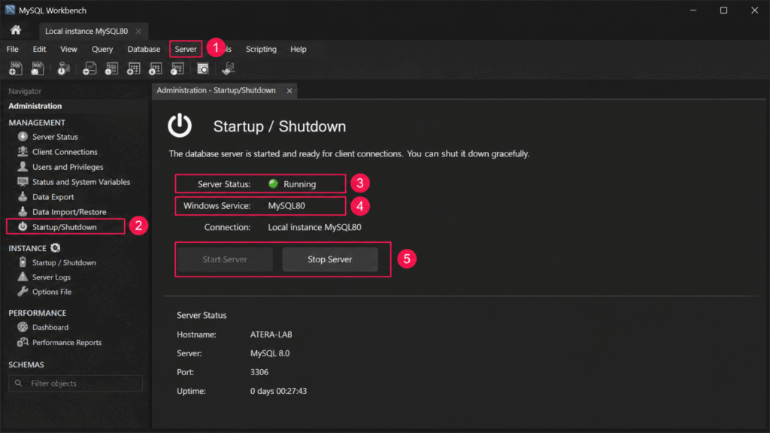Open the home screen icon
Viewport: 770px width, 433px height.
pos(16,30)
